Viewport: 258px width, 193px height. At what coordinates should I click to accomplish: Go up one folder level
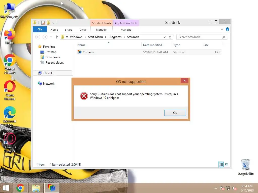pos(57,37)
